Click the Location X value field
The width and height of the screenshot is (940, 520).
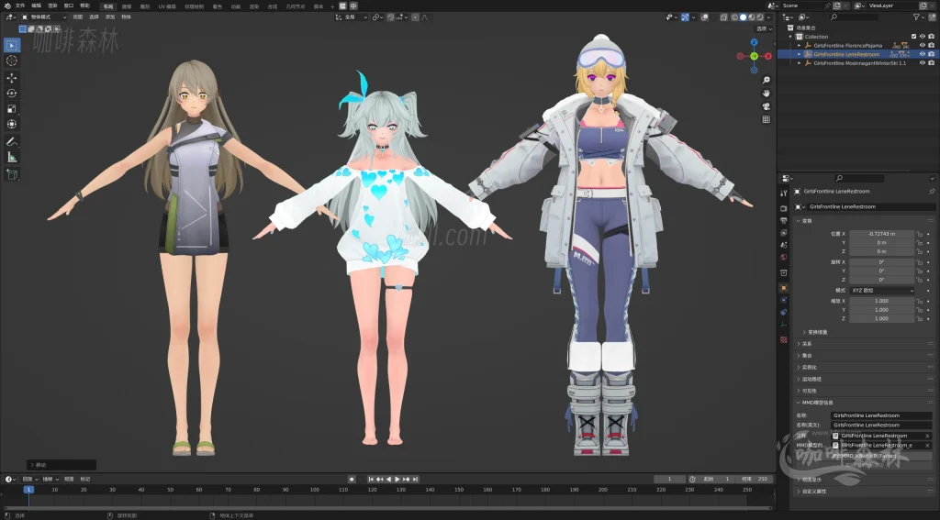point(881,234)
